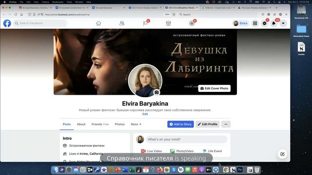Expand the Account arrow in the Facebook header
Image resolution: width=312 pixels, height=175 pixels.
[x=283, y=23]
